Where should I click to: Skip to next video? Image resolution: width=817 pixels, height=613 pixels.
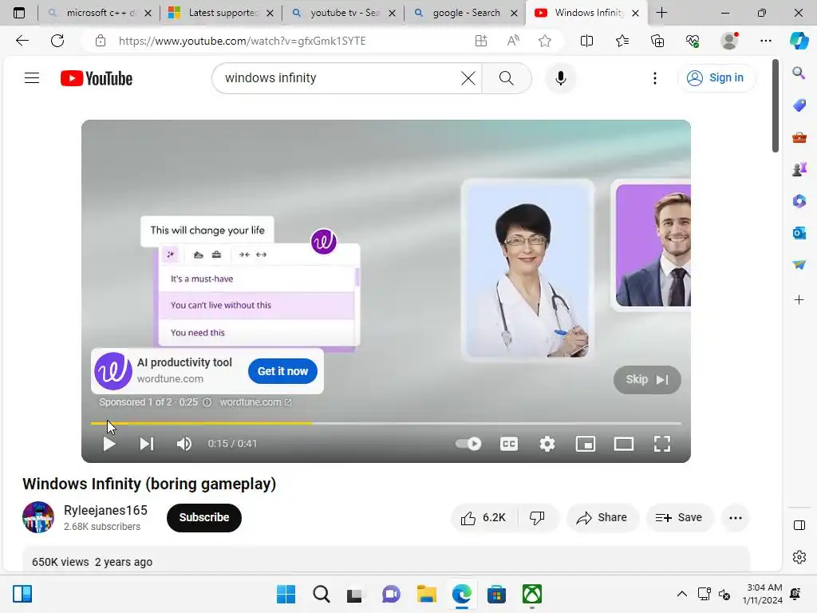147,444
